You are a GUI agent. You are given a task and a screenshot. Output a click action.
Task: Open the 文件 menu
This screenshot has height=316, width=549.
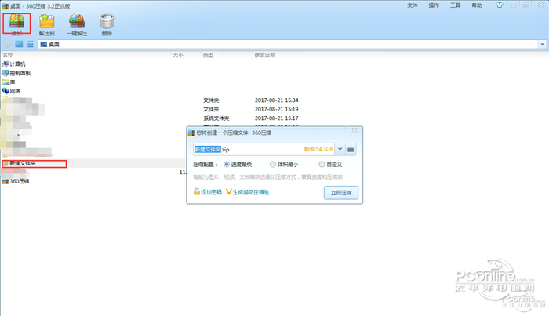[x=412, y=5]
